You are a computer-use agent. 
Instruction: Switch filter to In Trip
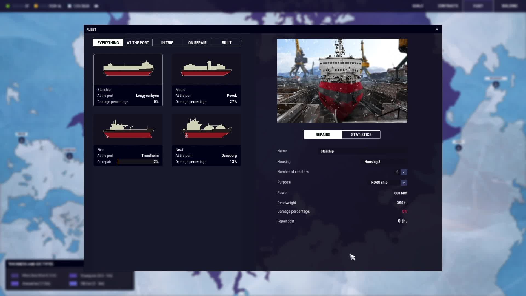pos(167,43)
